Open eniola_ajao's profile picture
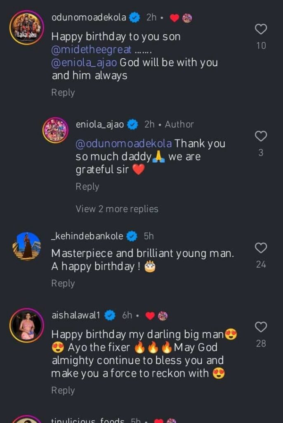 pos(55,130)
